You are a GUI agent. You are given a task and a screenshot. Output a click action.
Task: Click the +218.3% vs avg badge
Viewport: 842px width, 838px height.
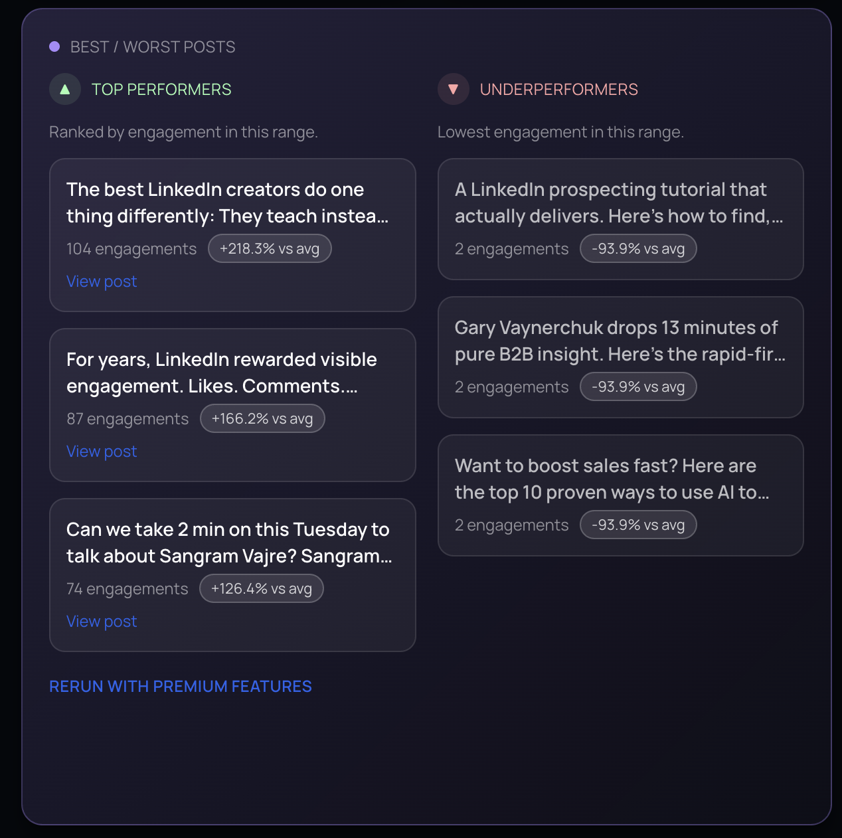270,249
